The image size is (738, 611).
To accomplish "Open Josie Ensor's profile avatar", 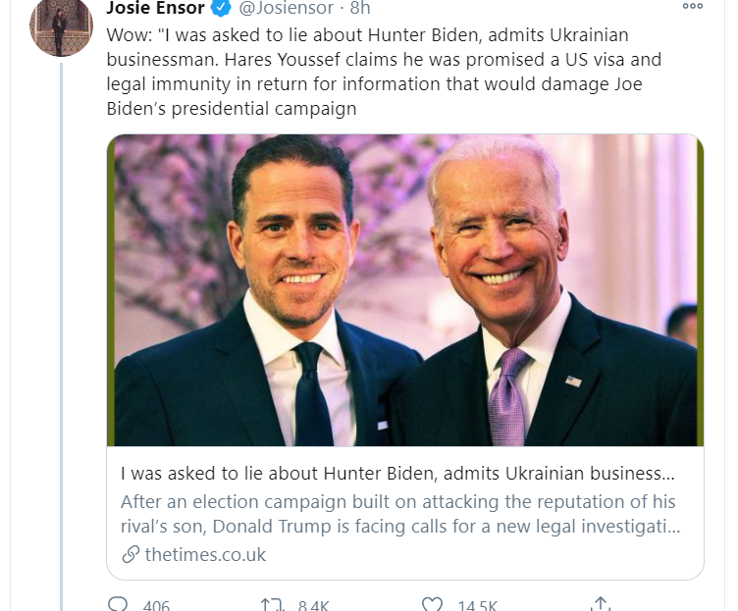I will tap(60, 28).
